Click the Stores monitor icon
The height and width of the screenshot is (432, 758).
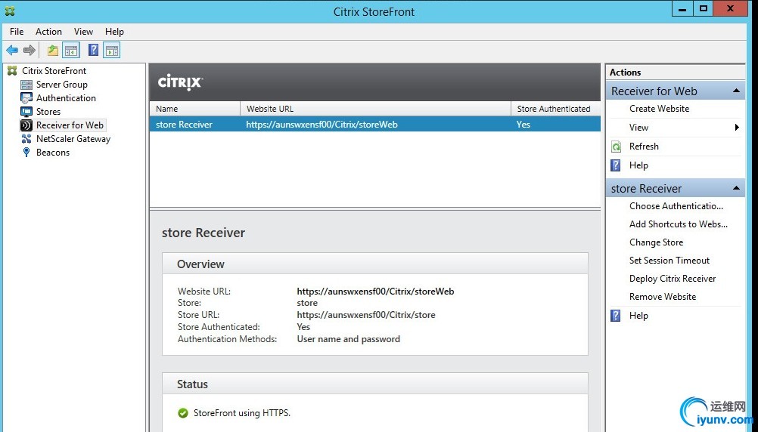[26, 112]
